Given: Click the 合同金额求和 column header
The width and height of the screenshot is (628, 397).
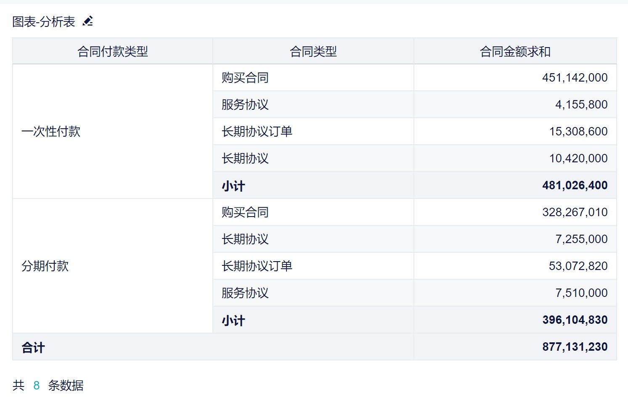Looking at the screenshot, I should tap(515, 52).
